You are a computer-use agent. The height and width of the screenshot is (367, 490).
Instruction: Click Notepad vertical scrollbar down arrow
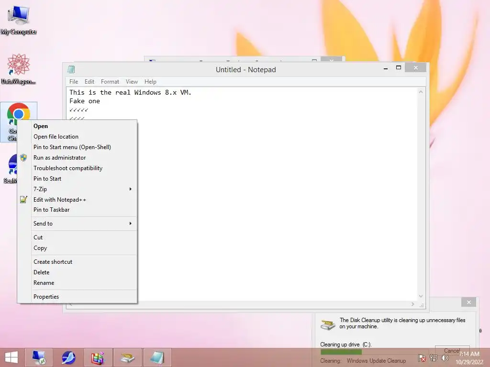coord(421,296)
